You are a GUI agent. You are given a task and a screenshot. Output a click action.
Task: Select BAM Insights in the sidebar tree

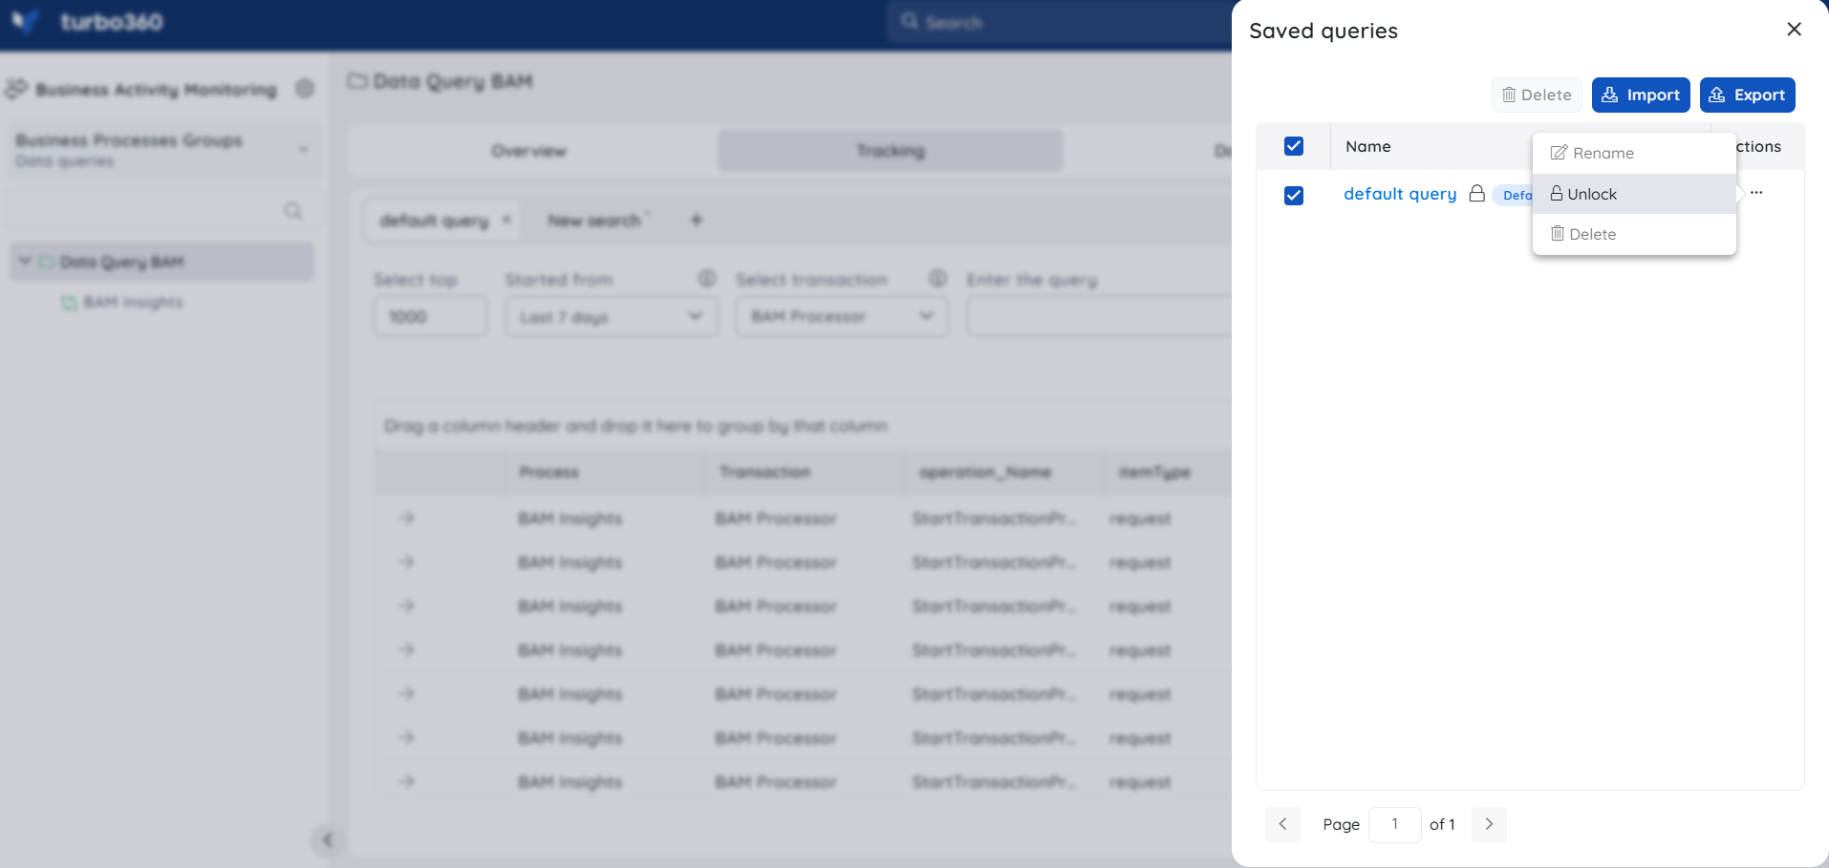click(133, 303)
